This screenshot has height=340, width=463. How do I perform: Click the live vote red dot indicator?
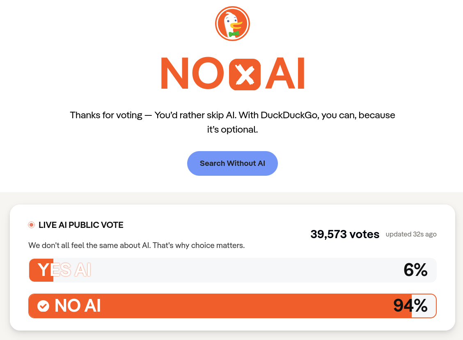(32, 225)
